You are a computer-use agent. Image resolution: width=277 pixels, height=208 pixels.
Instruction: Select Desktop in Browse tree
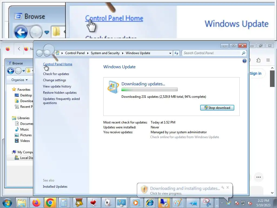pyautogui.click(x=23, y=95)
